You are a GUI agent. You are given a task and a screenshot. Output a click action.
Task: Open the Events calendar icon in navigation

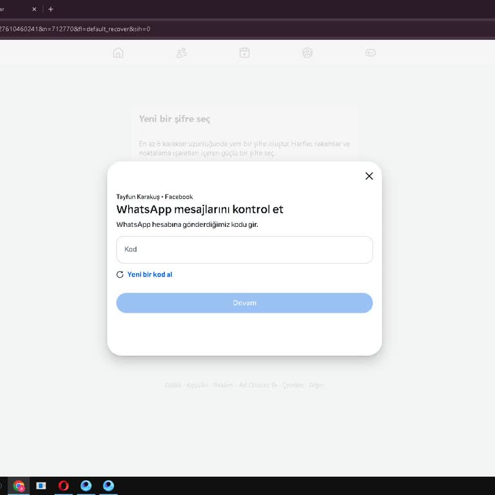click(x=244, y=52)
